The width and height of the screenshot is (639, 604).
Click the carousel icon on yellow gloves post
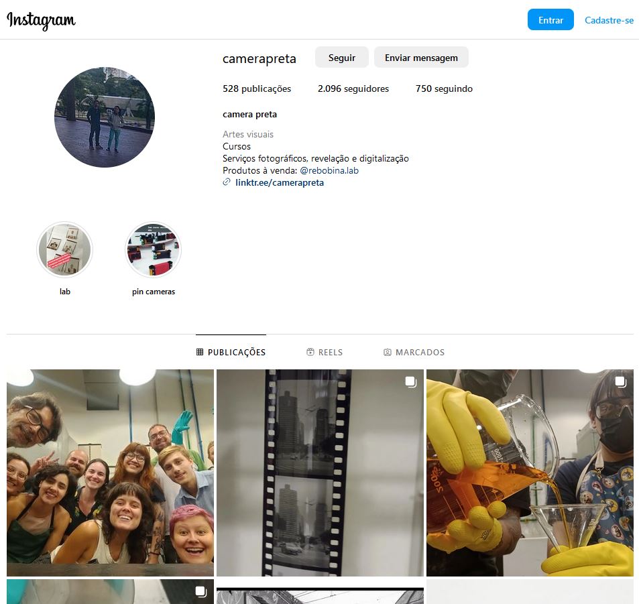point(620,382)
